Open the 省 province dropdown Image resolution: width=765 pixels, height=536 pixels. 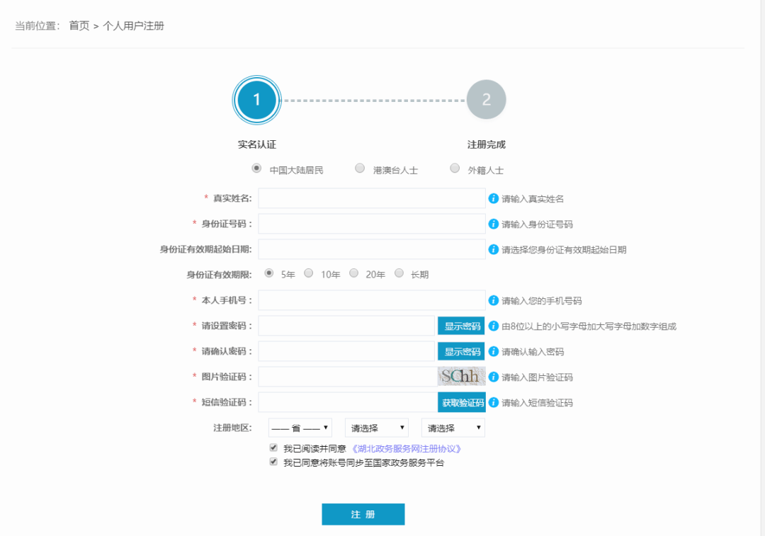[x=300, y=428]
